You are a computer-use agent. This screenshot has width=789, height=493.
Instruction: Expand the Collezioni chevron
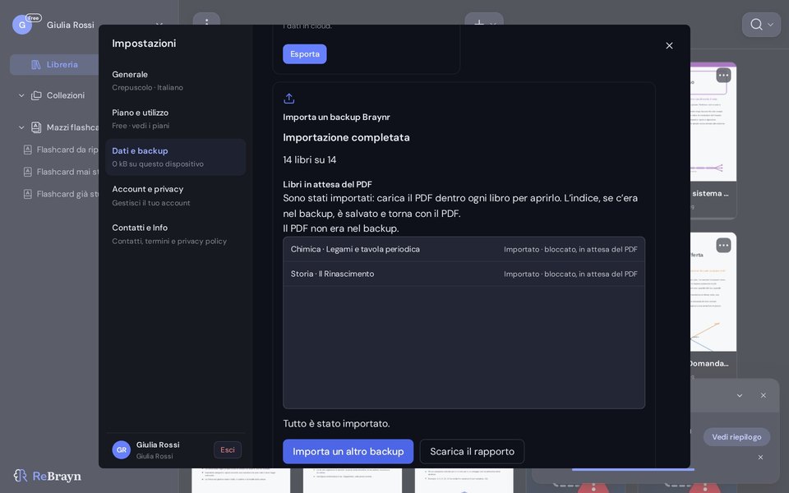21,95
